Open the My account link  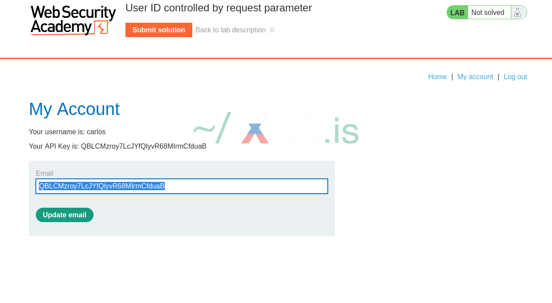click(475, 77)
